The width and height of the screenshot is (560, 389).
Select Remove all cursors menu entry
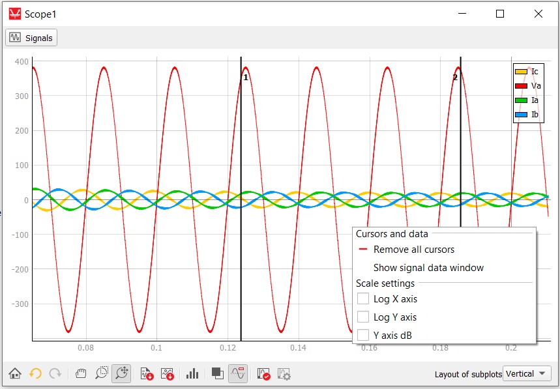pyautogui.click(x=413, y=250)
